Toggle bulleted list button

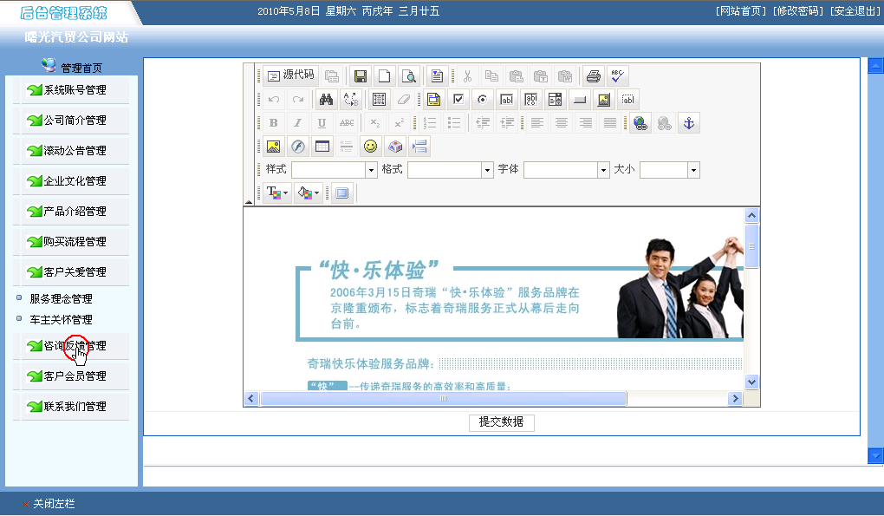(x=454, y=123)
